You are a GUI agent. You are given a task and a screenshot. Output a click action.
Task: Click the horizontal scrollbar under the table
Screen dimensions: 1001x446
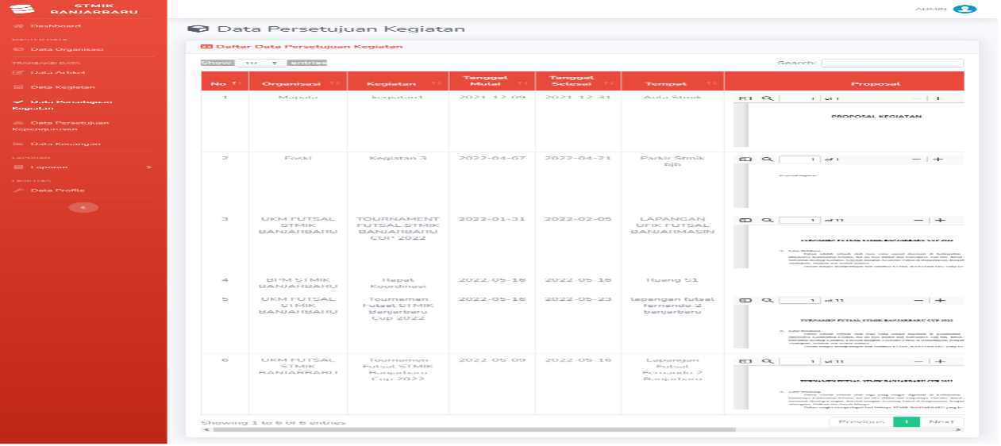tap(468, 430)
